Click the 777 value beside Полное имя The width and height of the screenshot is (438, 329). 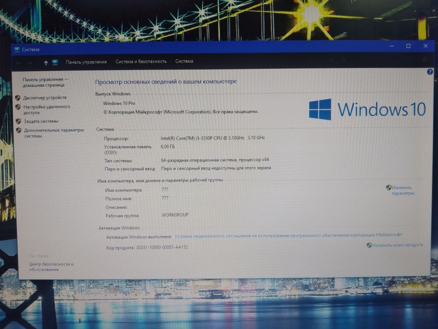165,198
